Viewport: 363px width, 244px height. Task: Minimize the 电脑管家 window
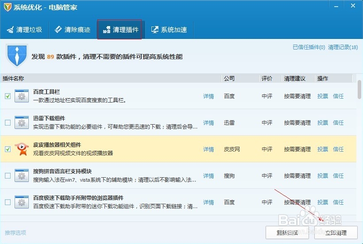[336, 7]
